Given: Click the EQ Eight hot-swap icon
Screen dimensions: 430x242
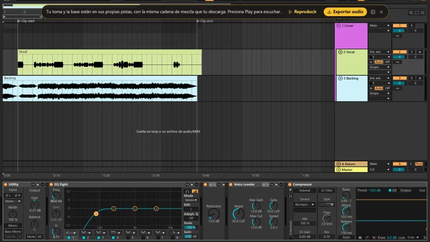Looking at the screenshot, I should pos(187,185).
